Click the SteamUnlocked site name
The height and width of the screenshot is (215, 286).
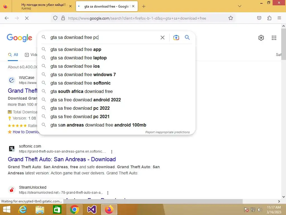(x=33, y=187)
